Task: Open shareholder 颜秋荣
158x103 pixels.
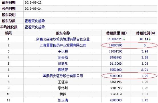Action: click(63, 70)
